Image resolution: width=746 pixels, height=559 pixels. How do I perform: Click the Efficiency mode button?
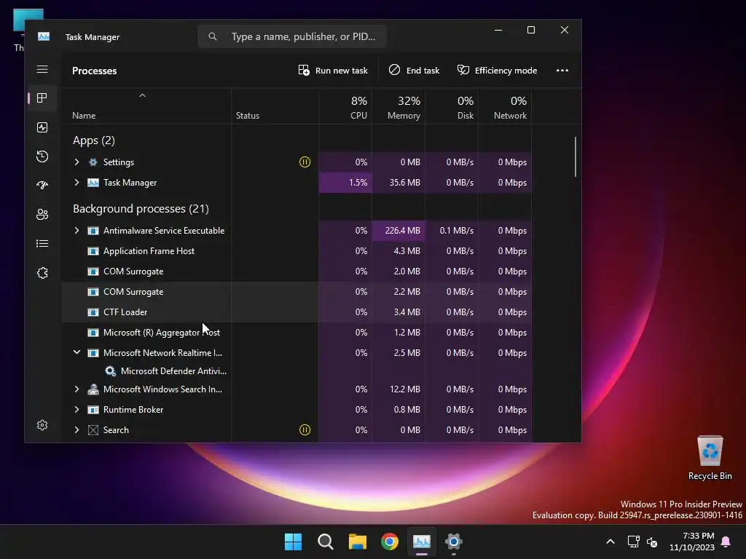(x=497, y=71)
